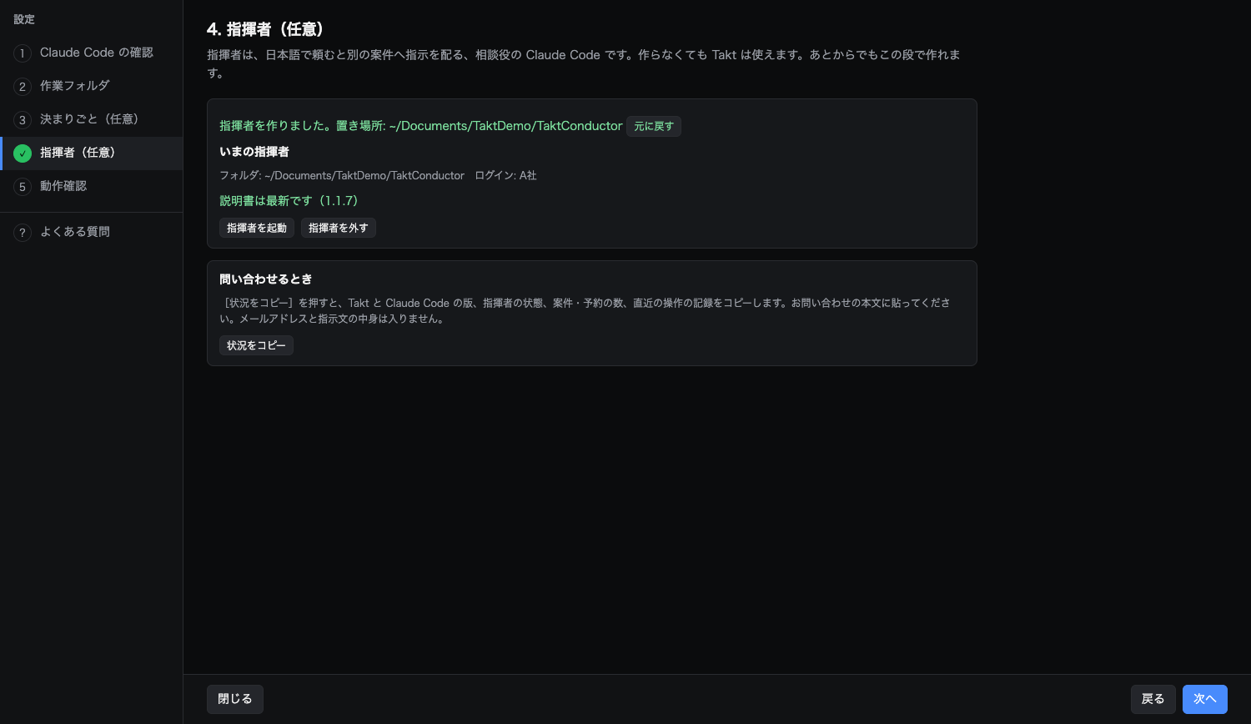
Task: Remove the conductor via 指揮者を外す
Action: point(339,228)
